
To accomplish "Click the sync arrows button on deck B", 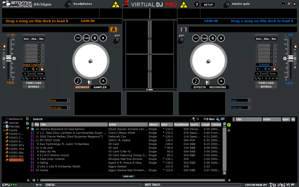I will point(195,38).
